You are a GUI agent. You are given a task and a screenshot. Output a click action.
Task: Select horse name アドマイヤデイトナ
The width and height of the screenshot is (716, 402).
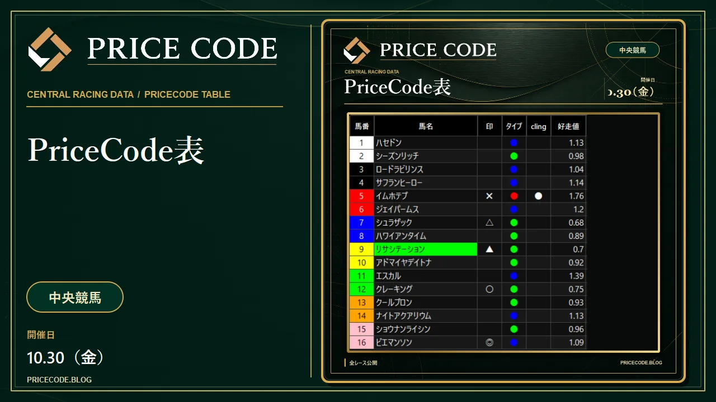pyautogui.click(x=403, y=262)
